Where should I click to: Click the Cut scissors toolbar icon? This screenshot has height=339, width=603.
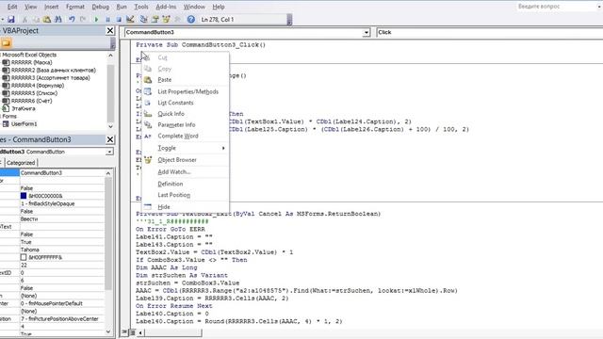click(25, 19)
